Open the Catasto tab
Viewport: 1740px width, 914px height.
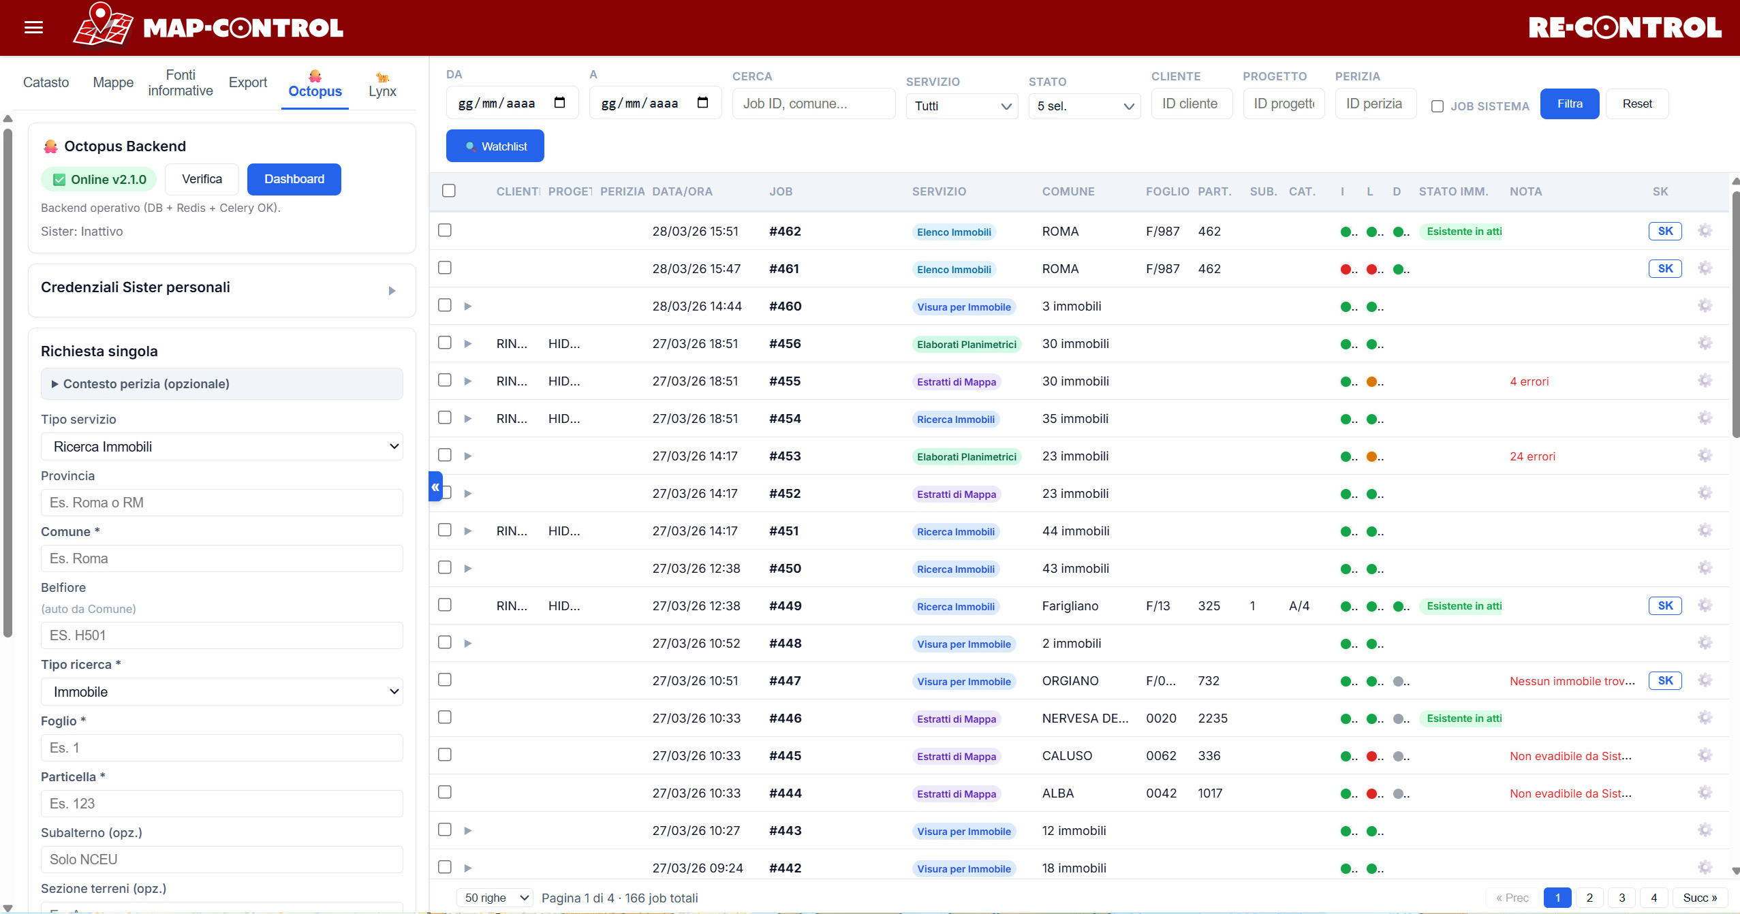click(x=46, y=82)
